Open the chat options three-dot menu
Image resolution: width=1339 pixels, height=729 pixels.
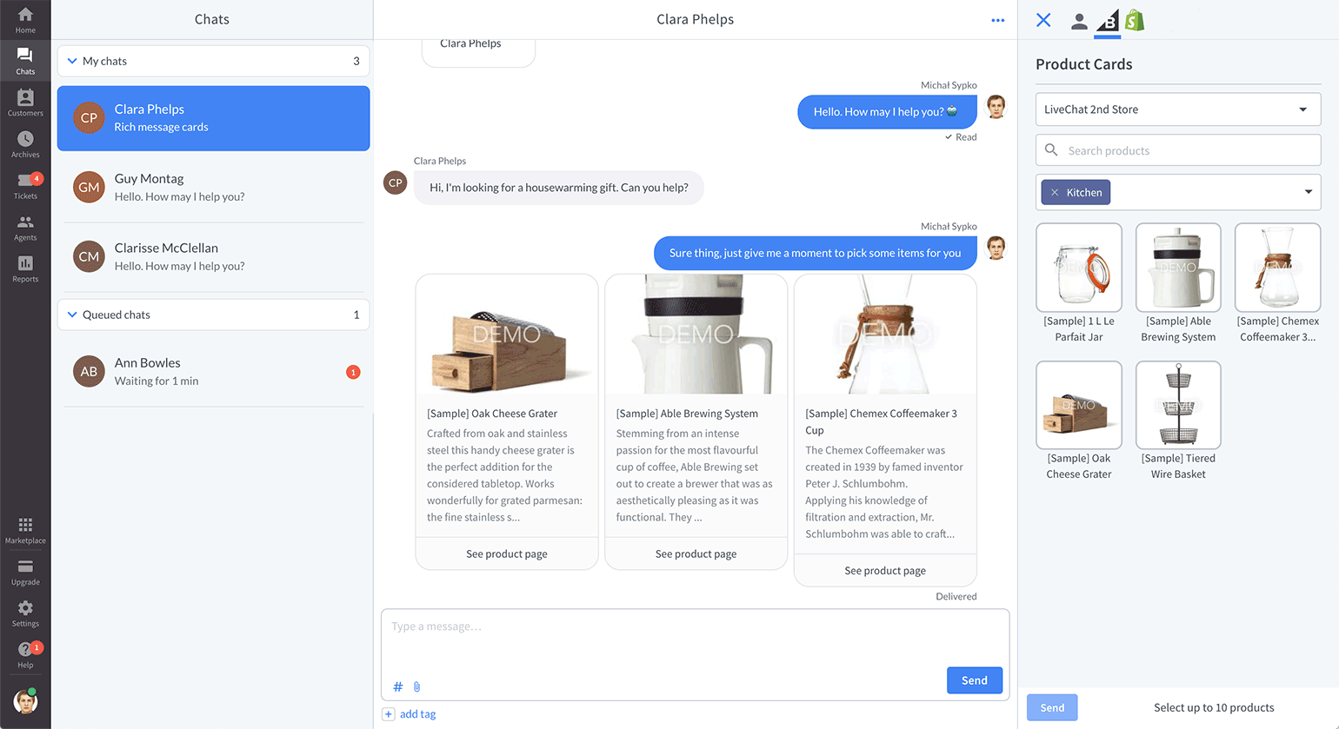point(997,19)
